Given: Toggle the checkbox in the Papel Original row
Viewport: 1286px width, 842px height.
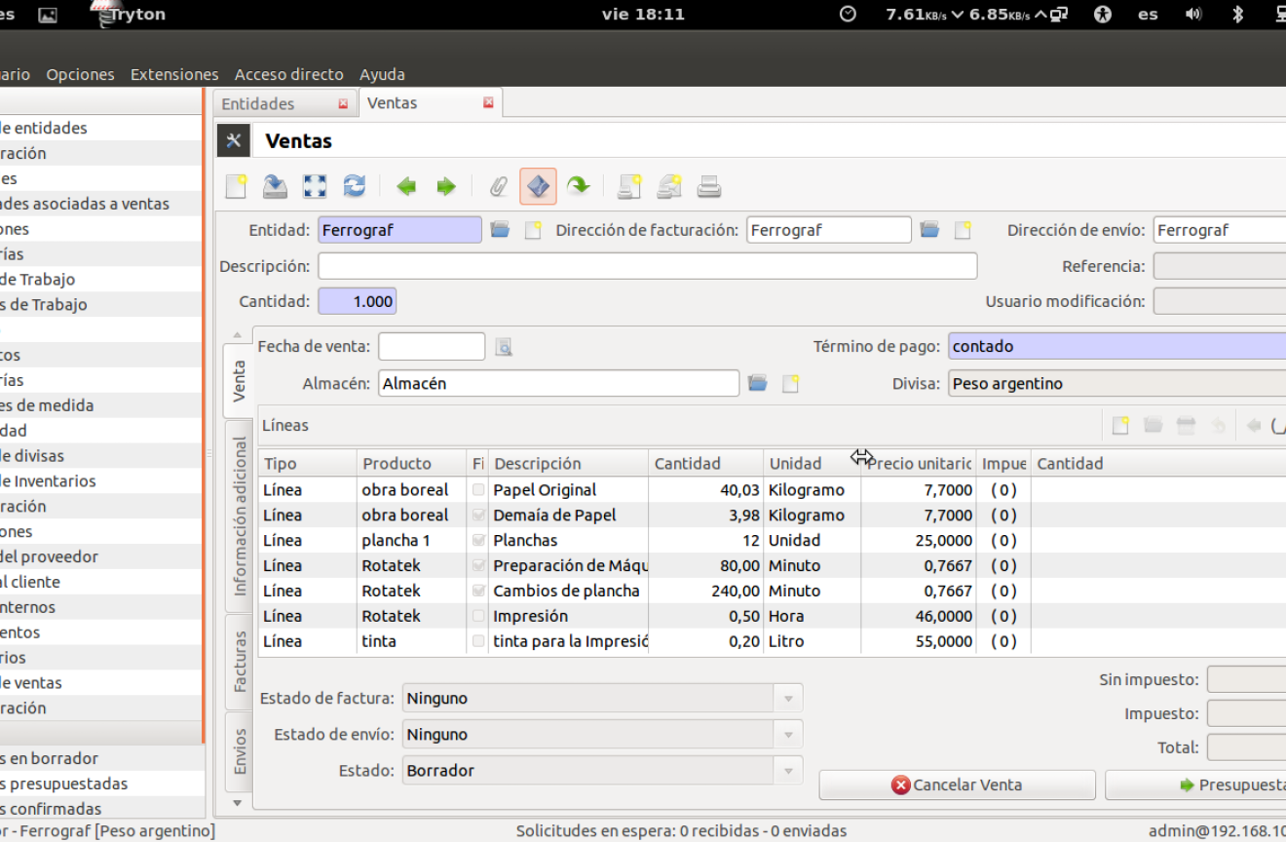Looking at the screenshot, I should pyautogui.click(x=478, y=490).
